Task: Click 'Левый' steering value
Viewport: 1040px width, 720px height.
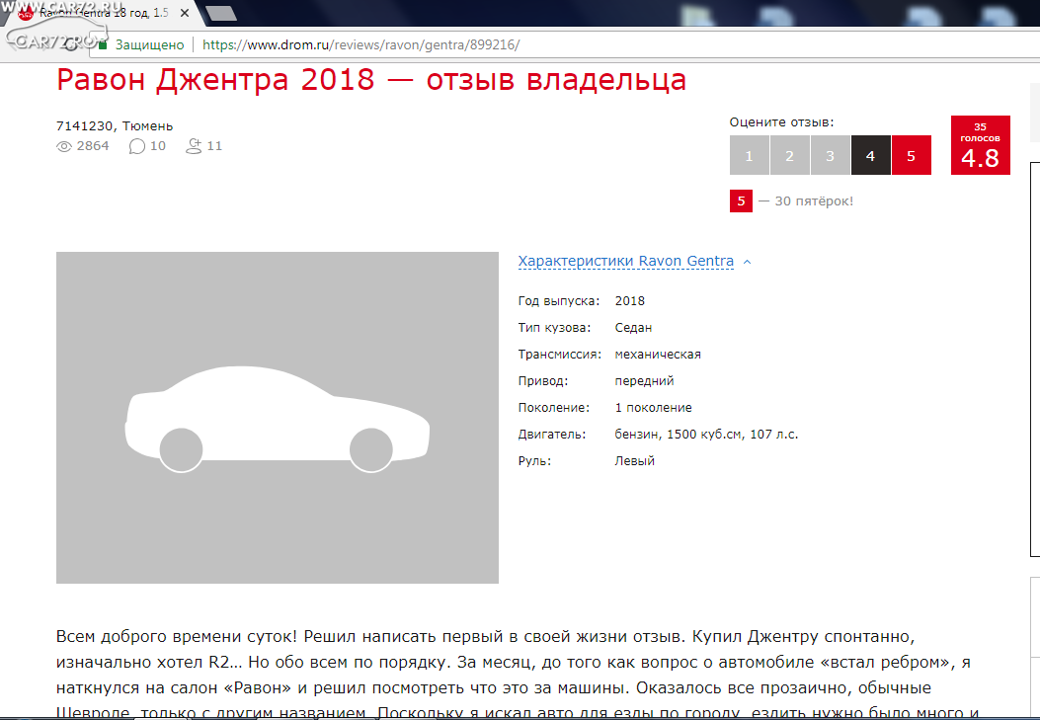Action: [635, 461]
